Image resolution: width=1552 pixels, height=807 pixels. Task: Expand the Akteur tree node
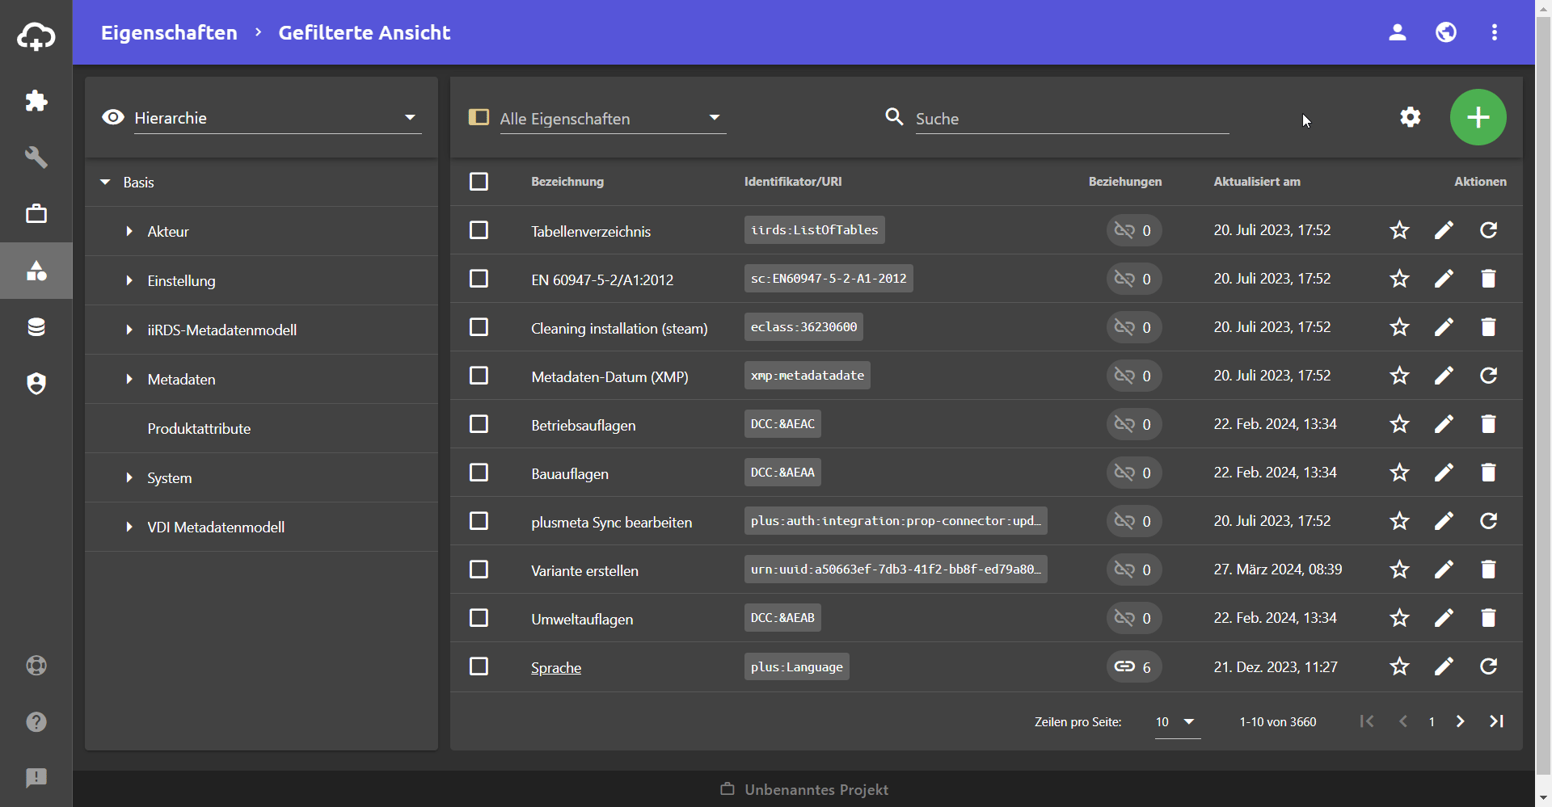[x=129, y=232]
